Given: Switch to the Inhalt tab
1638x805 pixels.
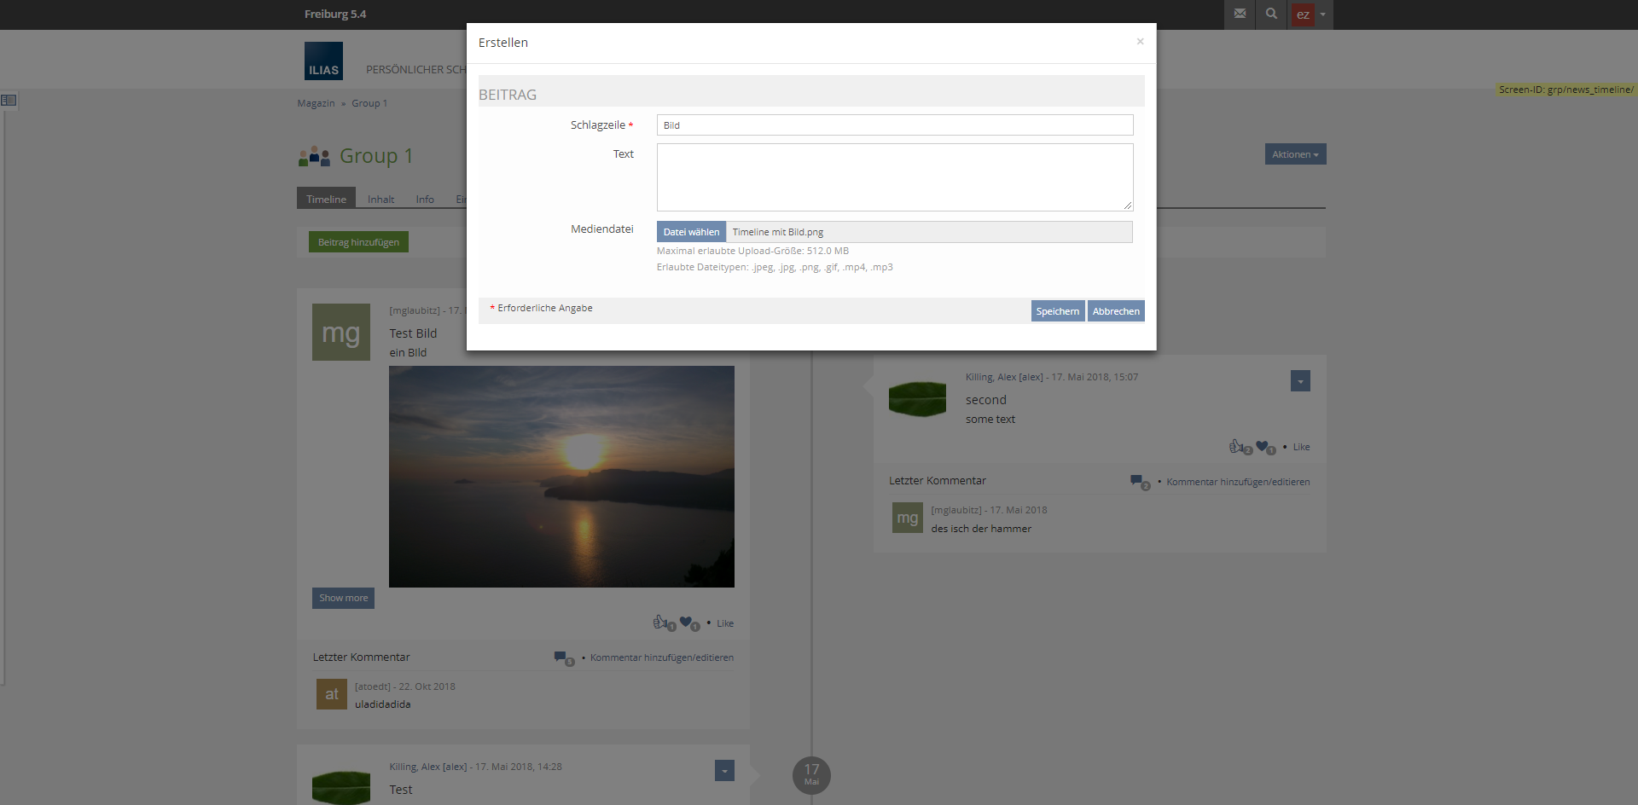Looking at the screenshot, I should [381, 199].
